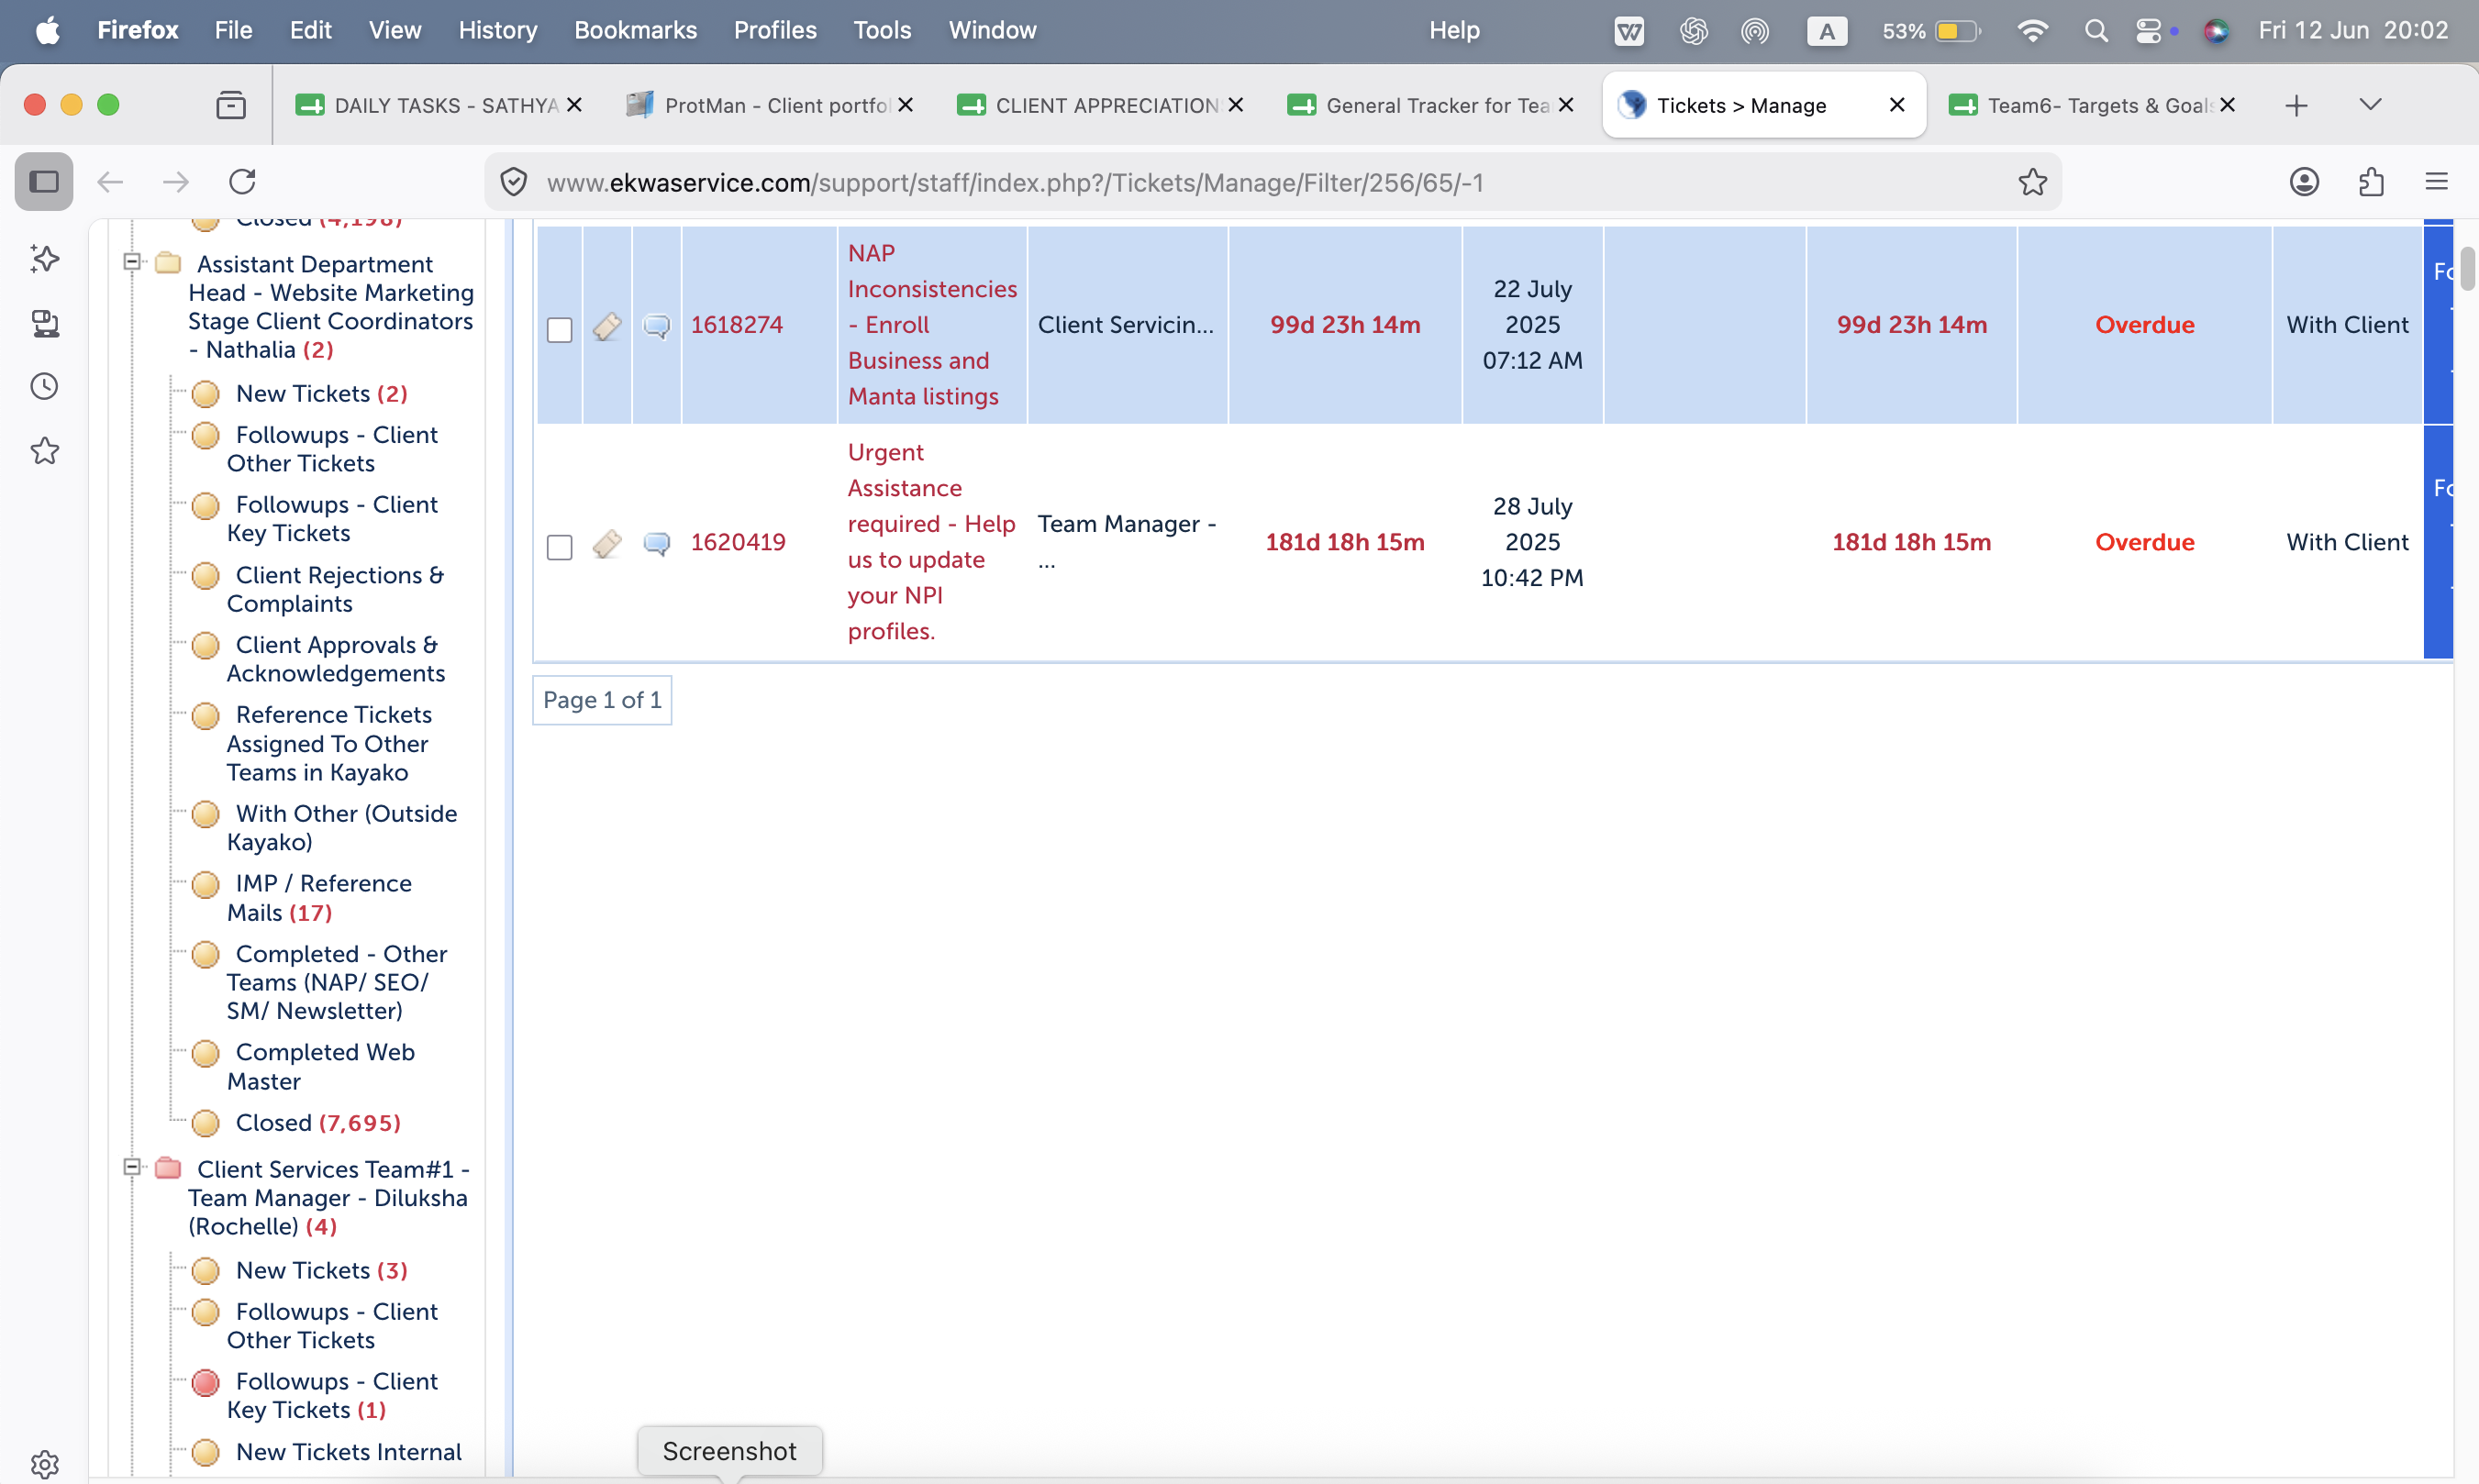The width and height of the screenshot is (2479, 1484).
Task: Open ticket 1618274 link
Action: (x=737, y=325)
